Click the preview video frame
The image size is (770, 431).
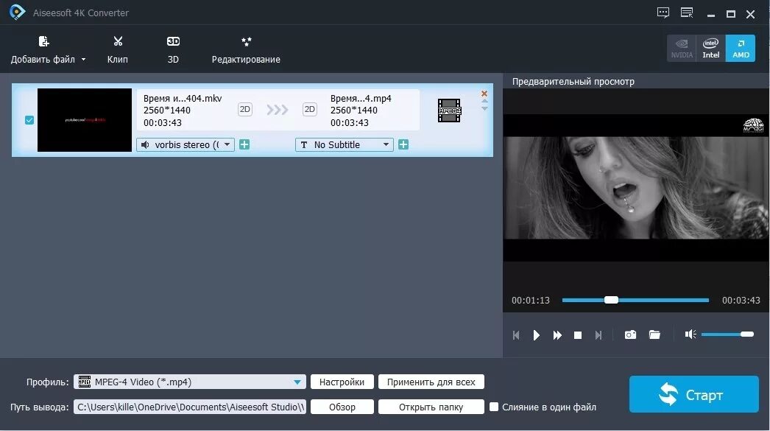(x=636, y=188)
